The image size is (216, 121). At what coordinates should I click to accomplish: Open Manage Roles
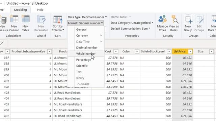pyautogui.click(x=162, y=24)
